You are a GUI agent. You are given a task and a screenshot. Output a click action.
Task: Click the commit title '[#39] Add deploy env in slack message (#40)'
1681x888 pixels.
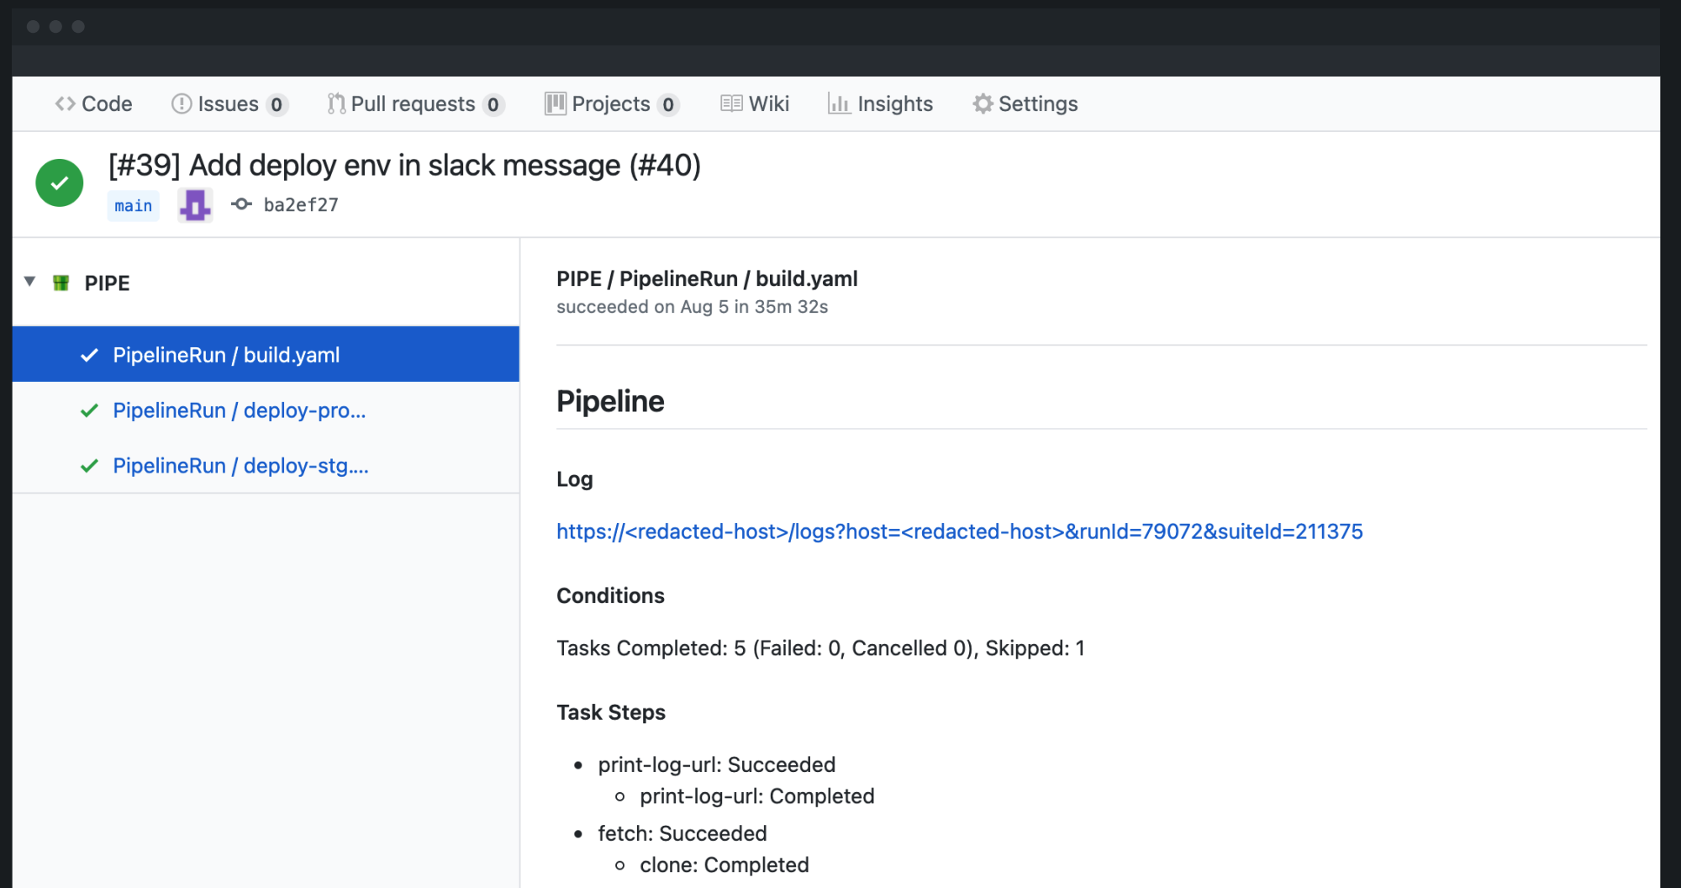tap(404, 166)
